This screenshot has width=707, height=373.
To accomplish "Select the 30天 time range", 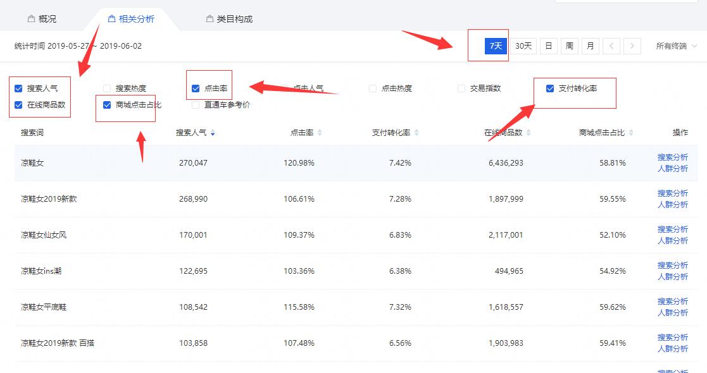I will pyautogui.click(x=523, y=46).
